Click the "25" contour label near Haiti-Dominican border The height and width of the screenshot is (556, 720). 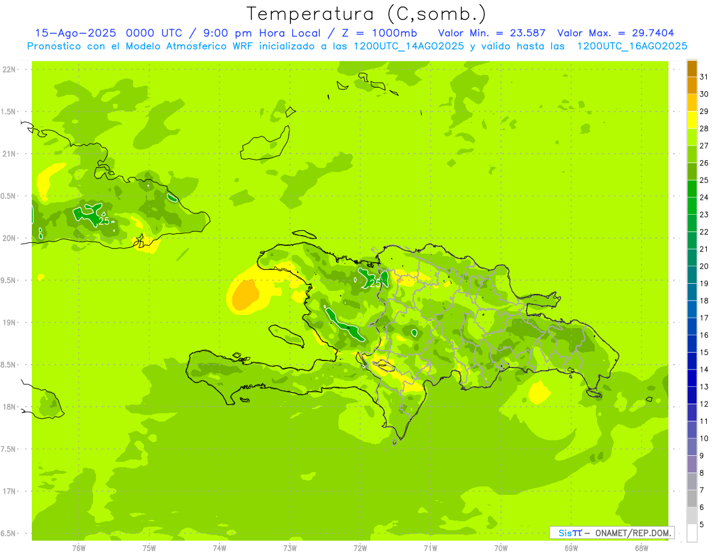click(376, 283)
